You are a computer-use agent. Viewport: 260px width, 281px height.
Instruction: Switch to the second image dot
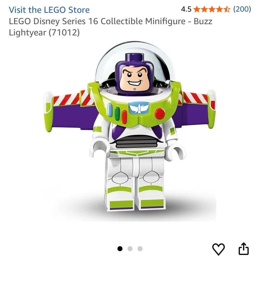coord(130,249)
